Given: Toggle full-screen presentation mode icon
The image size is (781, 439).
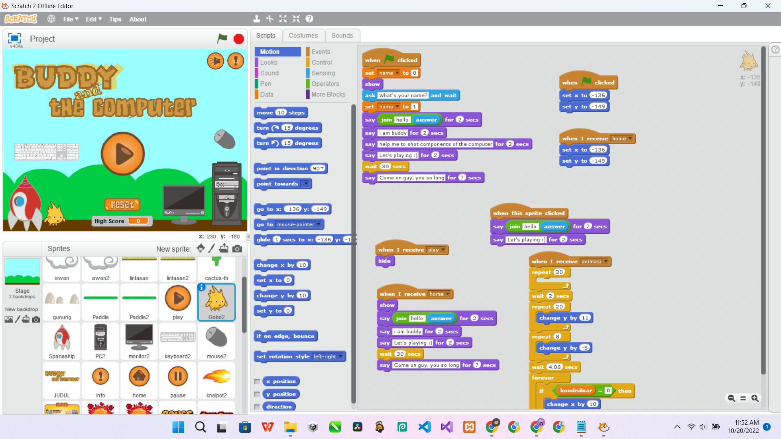Looking at the screenshot, I should 14,38.
